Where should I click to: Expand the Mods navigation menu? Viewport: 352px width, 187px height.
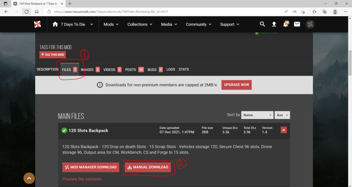pos(111,25)
